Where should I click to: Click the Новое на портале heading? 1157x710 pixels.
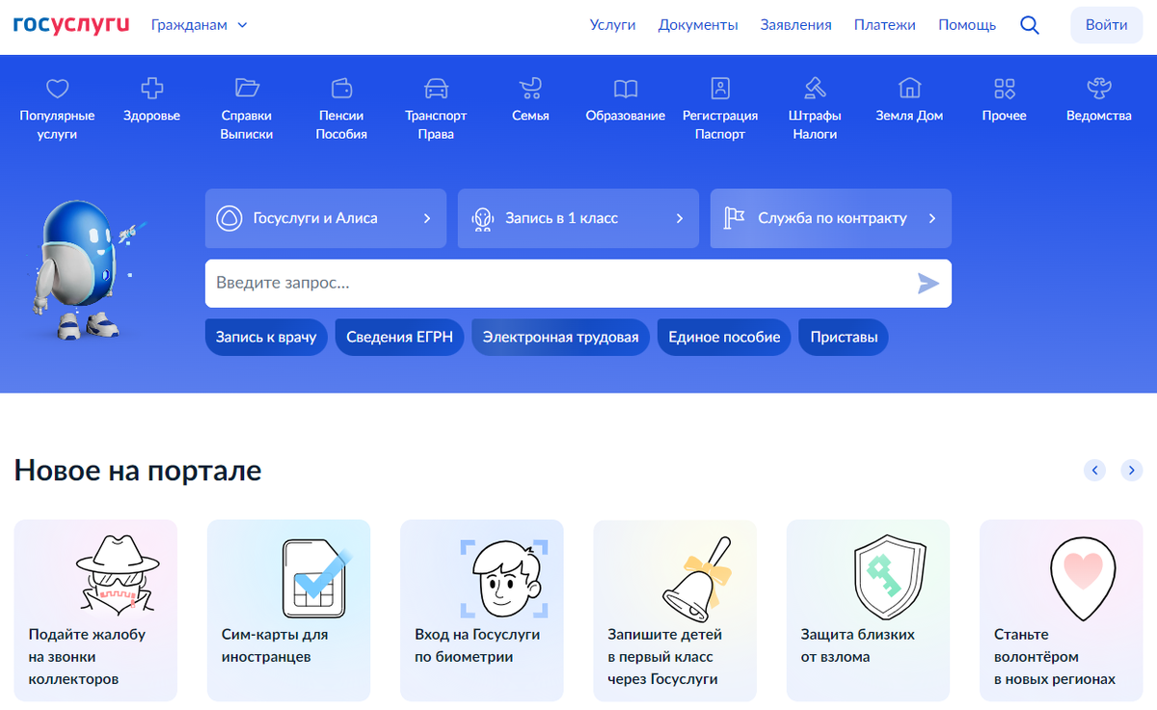[x=138, y=471]
